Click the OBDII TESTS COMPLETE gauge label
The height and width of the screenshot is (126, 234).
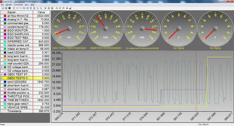pos(69,48)
